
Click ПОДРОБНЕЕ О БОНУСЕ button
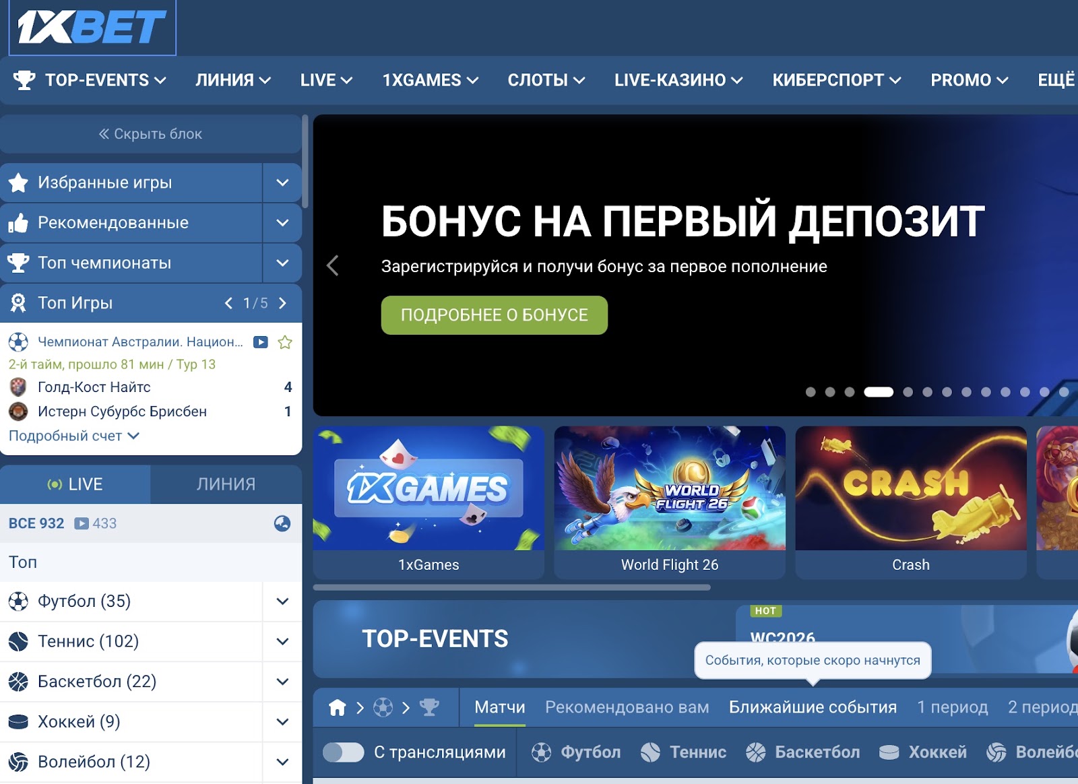(x=495, y=315)
